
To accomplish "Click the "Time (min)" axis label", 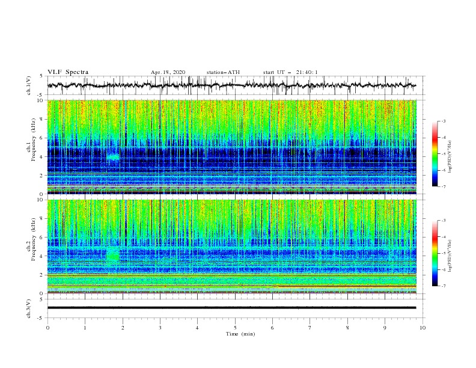I will pyautogui.click(x=240, y=334).
